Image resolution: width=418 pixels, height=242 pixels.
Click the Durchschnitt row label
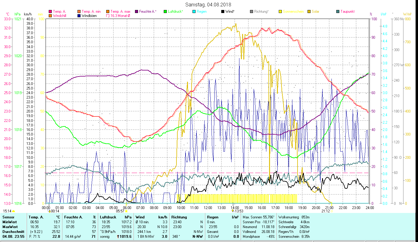pos(13,231)
